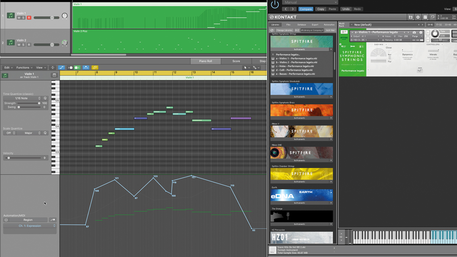Screen dimensions: 457x257
Task: Open the Kontakt Libraries tab
Action: click(275, 25)
